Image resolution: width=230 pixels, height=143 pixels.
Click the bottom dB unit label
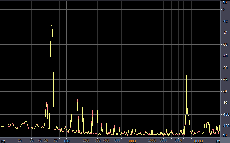[x=224, y=135]
